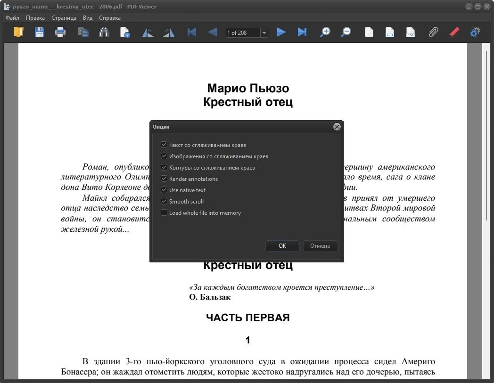Uncheck Use native text option
494x383 pixels.
[x=164, y=190]
